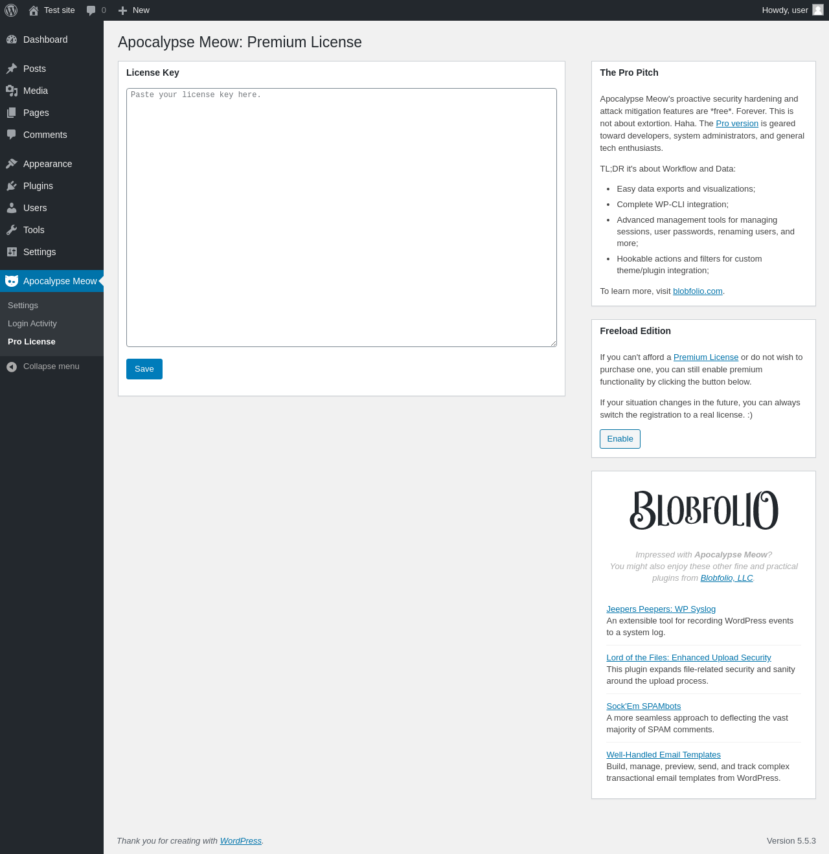Open Lord of the Files link
The image size is (829, 854).
coord(688,658)
